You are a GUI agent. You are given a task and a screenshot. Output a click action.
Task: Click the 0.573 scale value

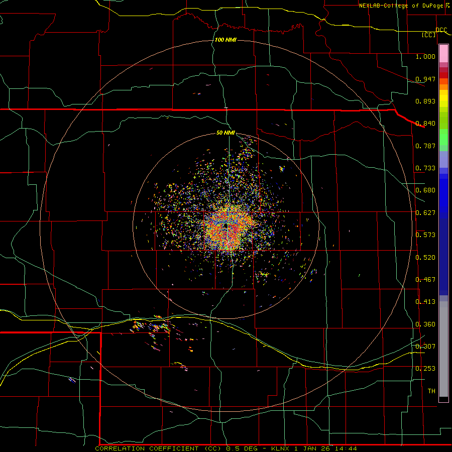point(425,235)
